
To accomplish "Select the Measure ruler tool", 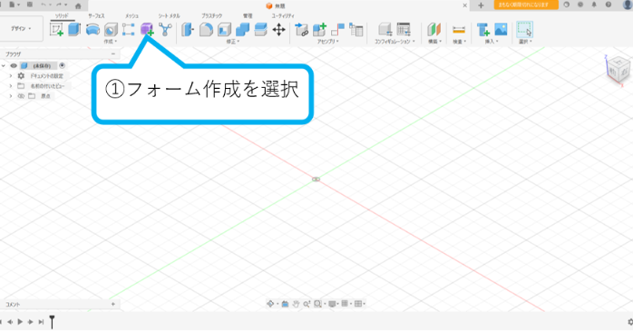I will point(459,30).
